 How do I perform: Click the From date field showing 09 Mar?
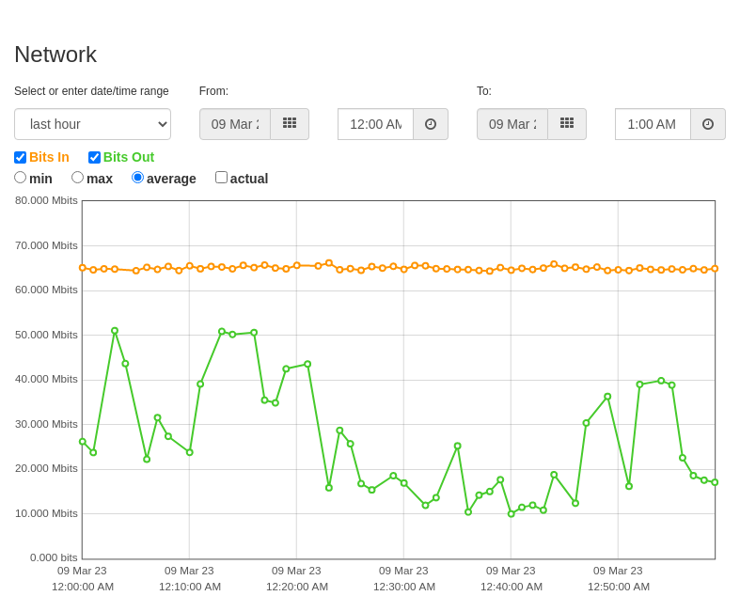(235, 124)
